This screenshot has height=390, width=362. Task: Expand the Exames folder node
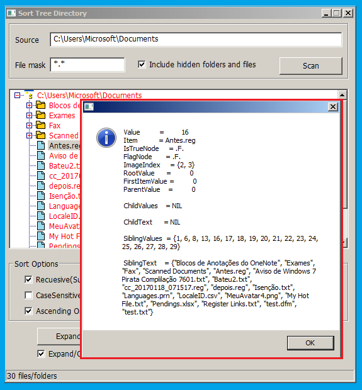point(29,115)
